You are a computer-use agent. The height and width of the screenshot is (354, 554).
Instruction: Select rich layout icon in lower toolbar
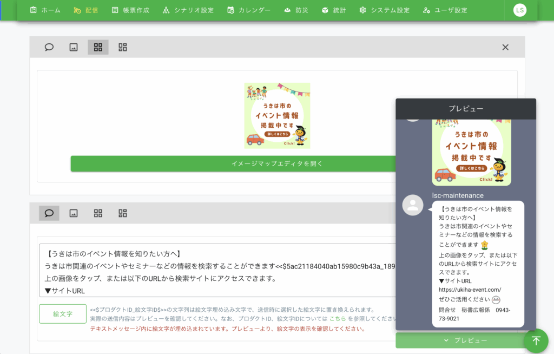pyautogui.click(x=123, y=213)
